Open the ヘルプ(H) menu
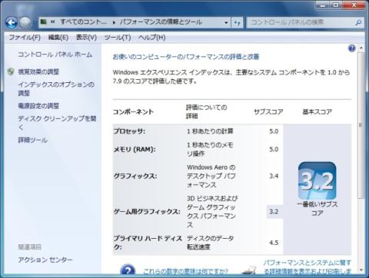Viewport: 369px width, 278px height. (151, 38)
